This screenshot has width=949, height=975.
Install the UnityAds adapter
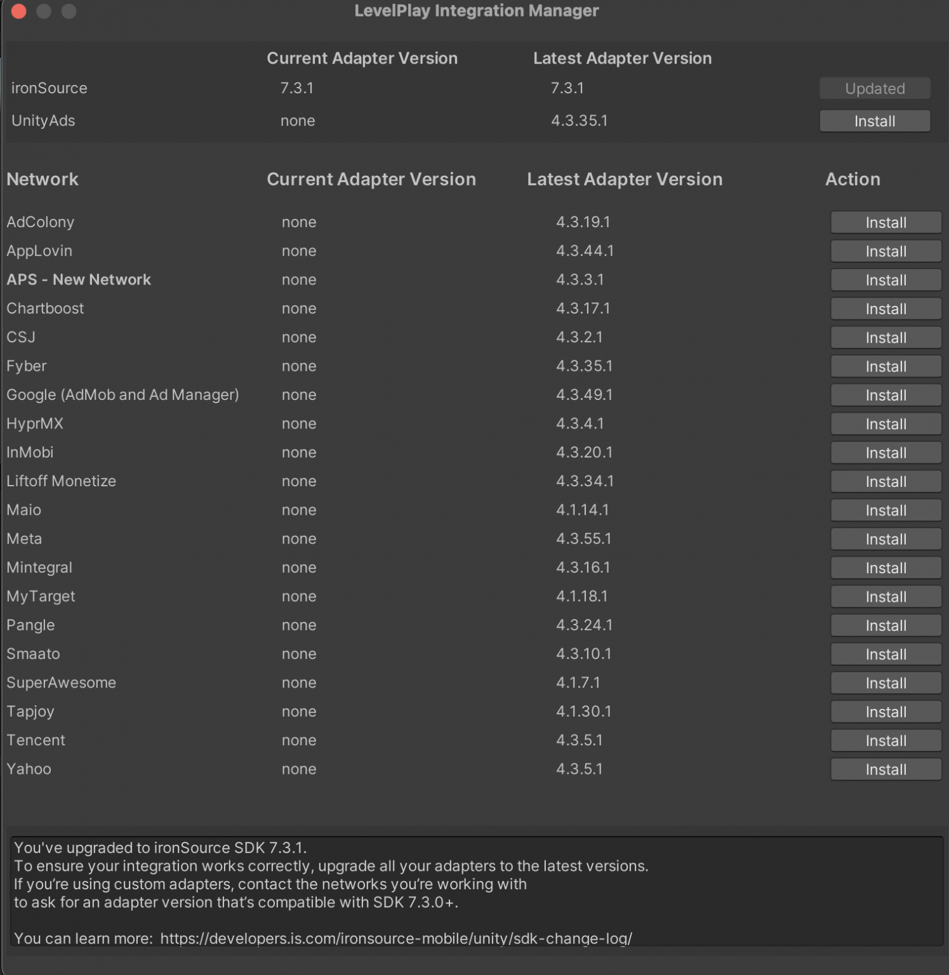(875, 121)
